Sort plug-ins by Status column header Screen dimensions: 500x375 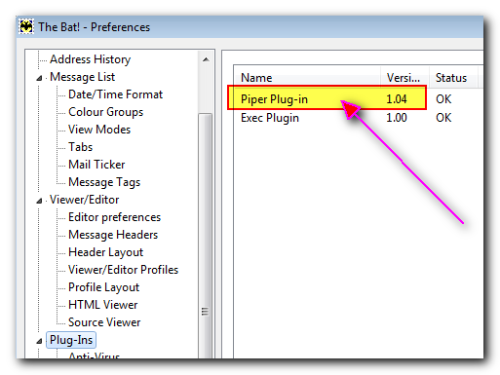[453, 78]
